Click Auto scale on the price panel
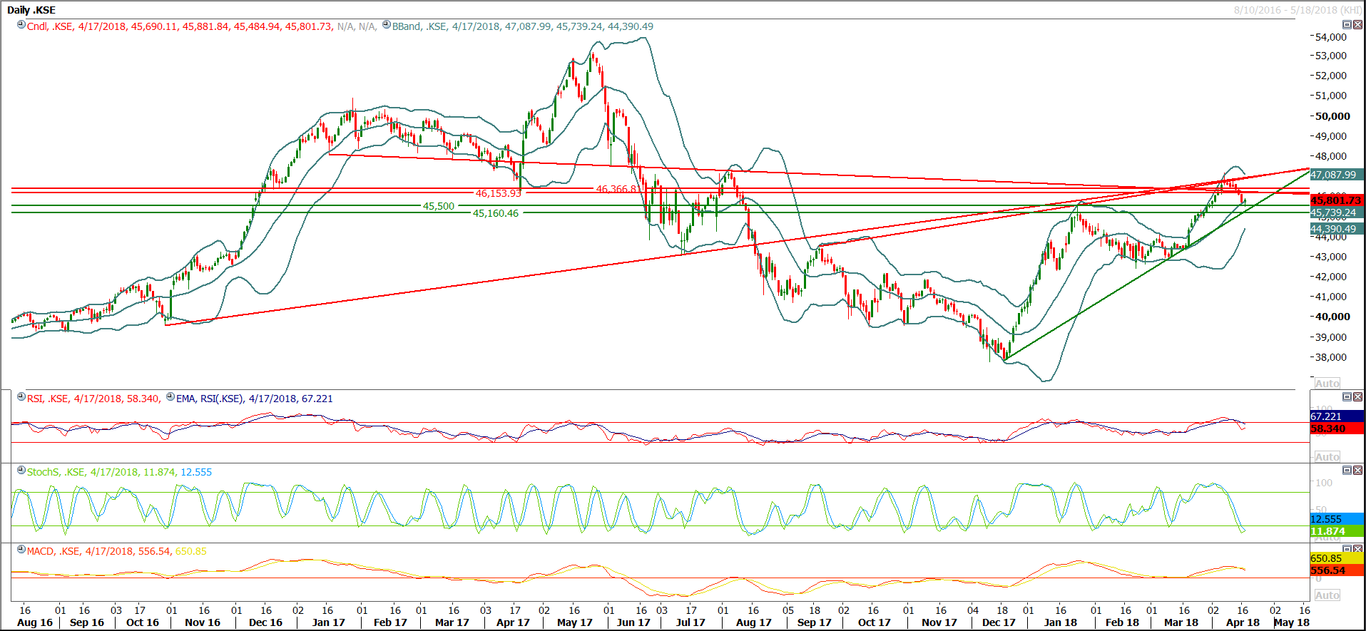This screenshot has height=631, width=1366. (1327, 384)
